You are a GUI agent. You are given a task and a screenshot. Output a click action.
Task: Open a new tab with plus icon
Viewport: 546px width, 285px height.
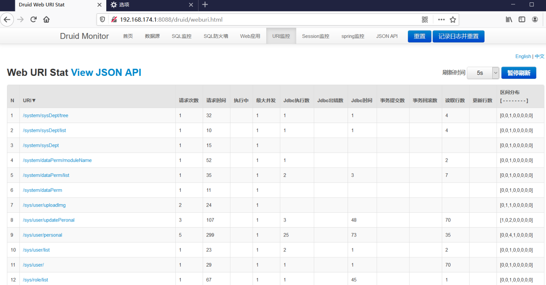point(205,5)
